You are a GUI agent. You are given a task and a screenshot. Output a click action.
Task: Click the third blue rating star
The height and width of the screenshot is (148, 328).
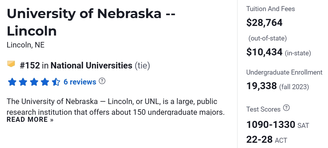[x=34, y=82]
